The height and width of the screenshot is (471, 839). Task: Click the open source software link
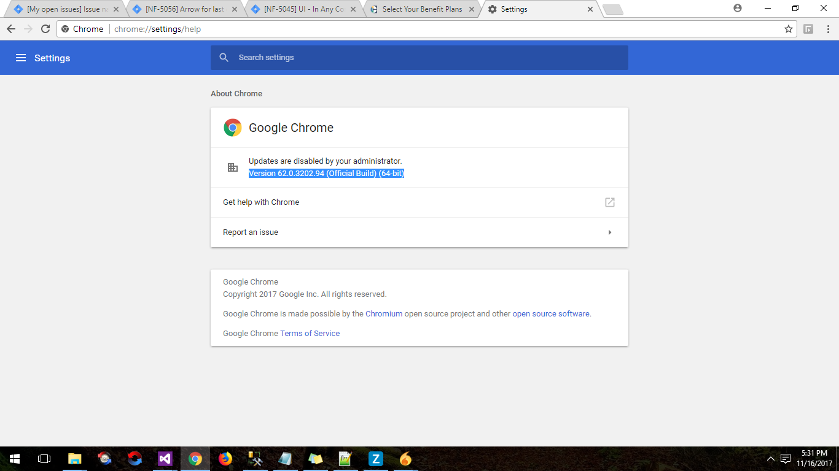tap(550, 314)
